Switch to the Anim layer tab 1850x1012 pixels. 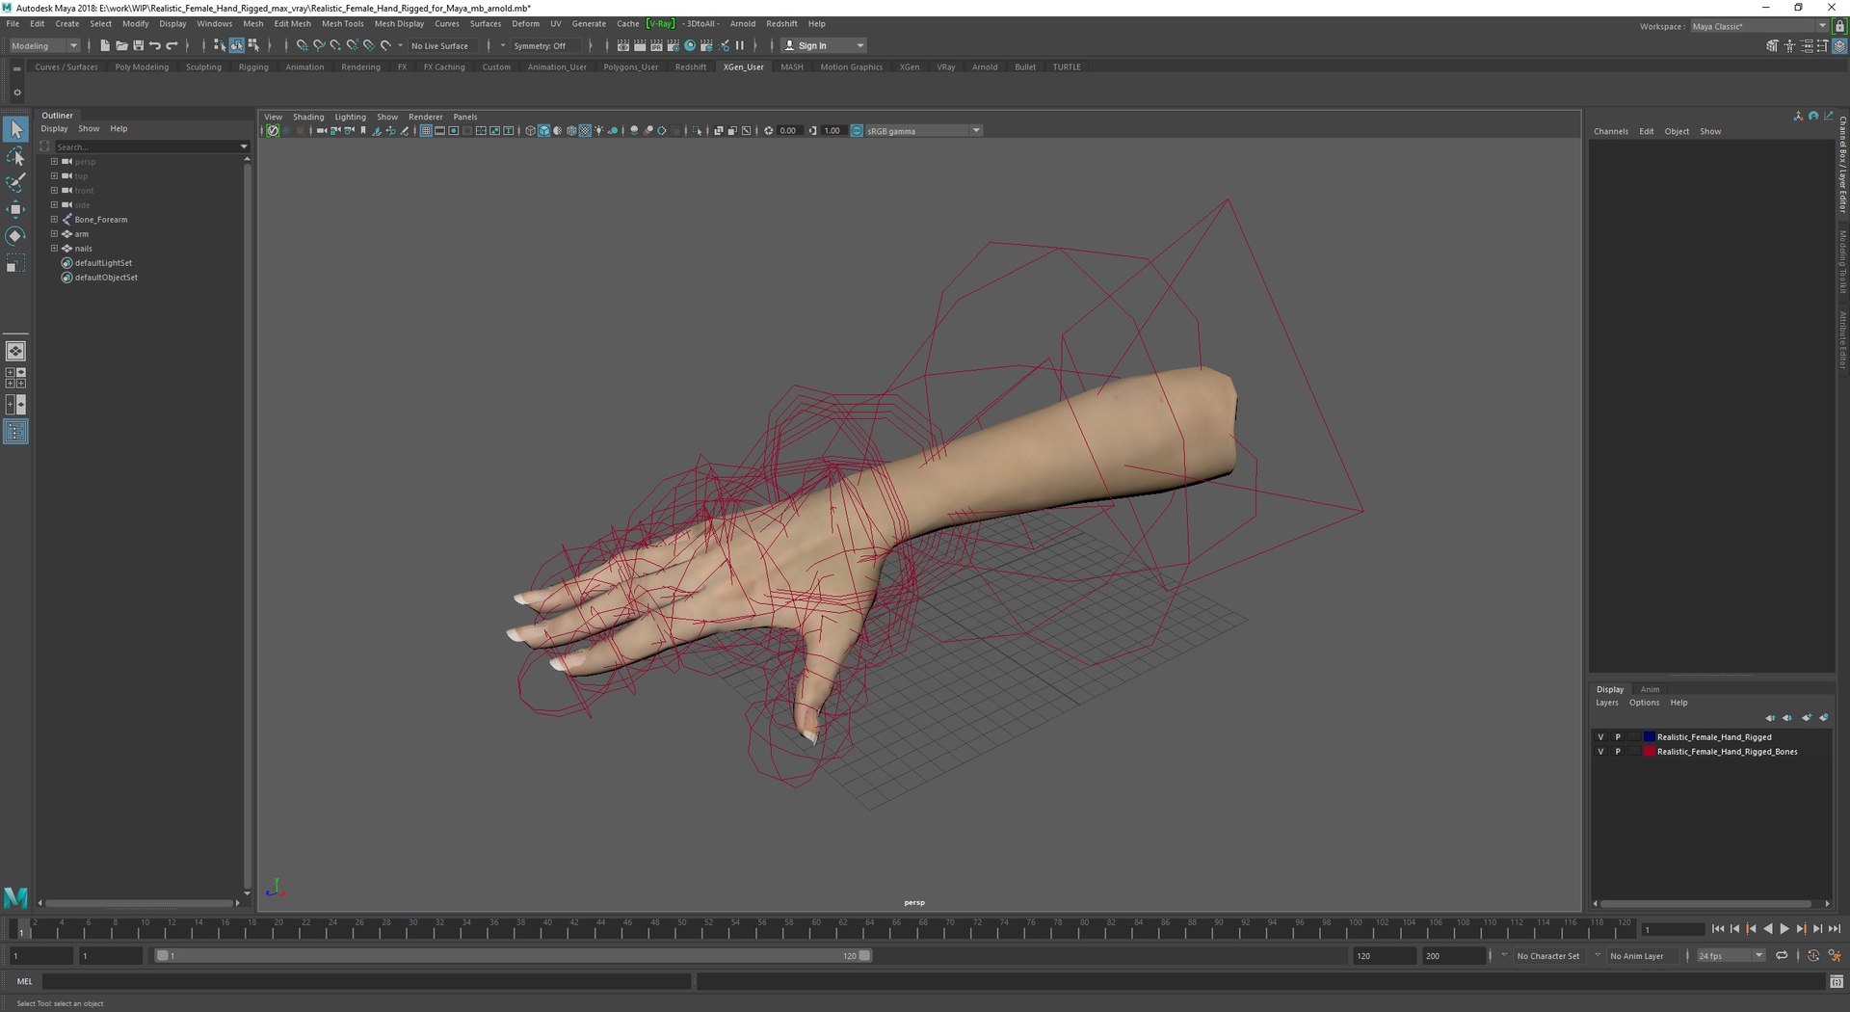[x=1650, y=689]
